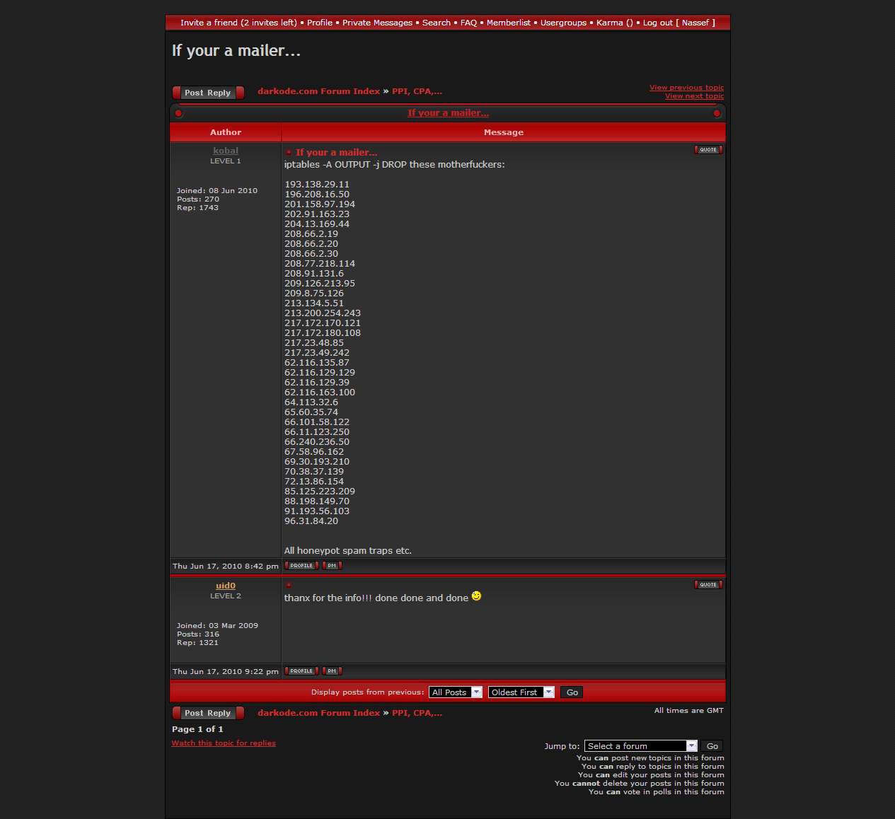
Task: Open uid0's Profile icon button
Action: (301, 671)
